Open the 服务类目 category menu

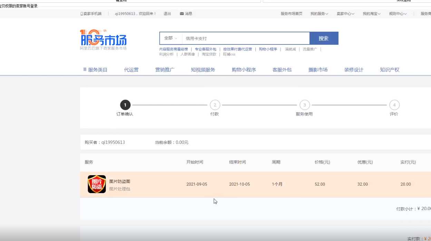95,70
